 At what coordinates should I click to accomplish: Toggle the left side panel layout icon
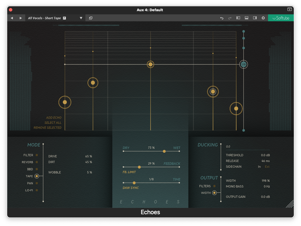[x=238, y=18]
